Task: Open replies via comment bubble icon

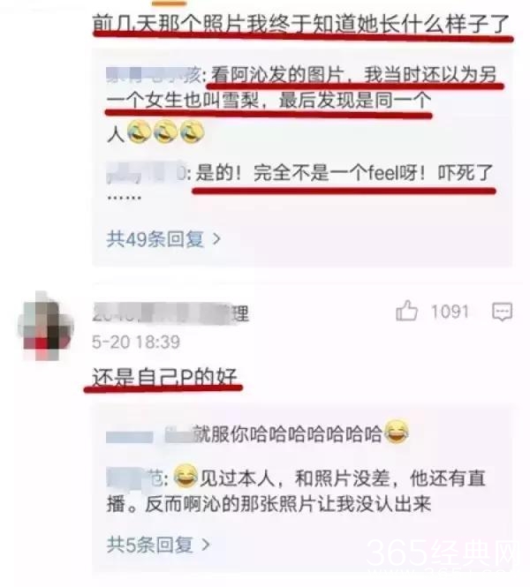Action: pyautogui.click(x=502, y=312)
